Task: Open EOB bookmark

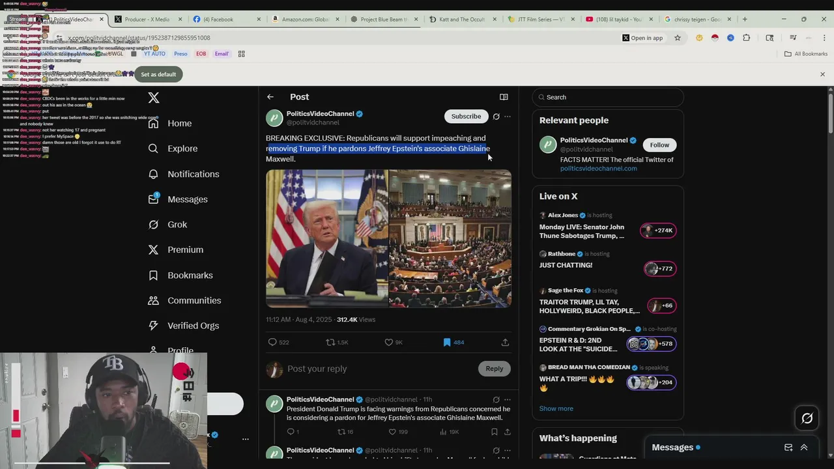Action: 201,53
